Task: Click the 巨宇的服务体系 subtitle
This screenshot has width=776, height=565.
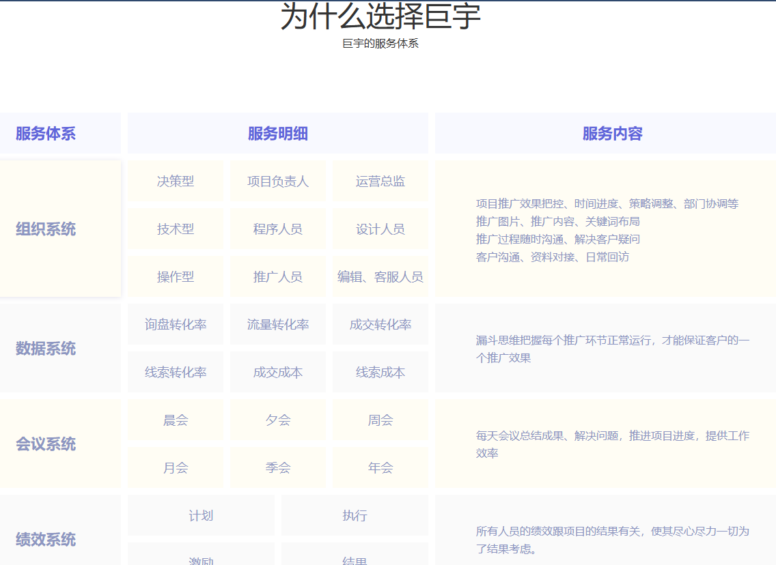Action: (x=380, y=44)
